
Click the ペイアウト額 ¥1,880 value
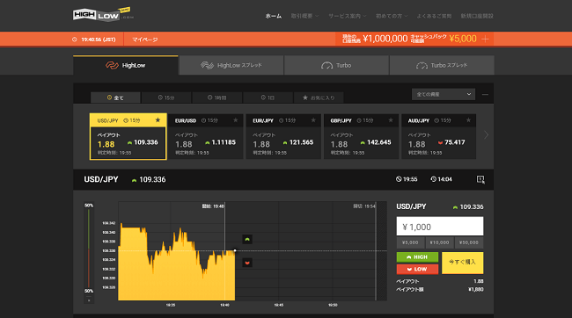point(476,290)
